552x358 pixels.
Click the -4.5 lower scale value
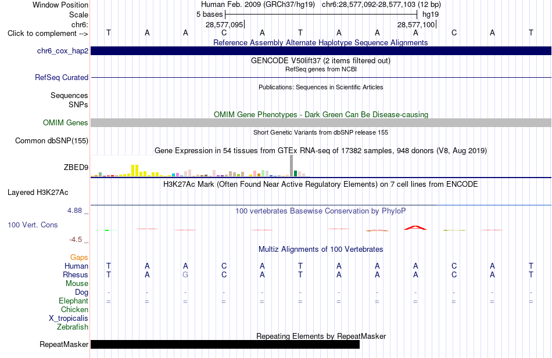(76, 240)
